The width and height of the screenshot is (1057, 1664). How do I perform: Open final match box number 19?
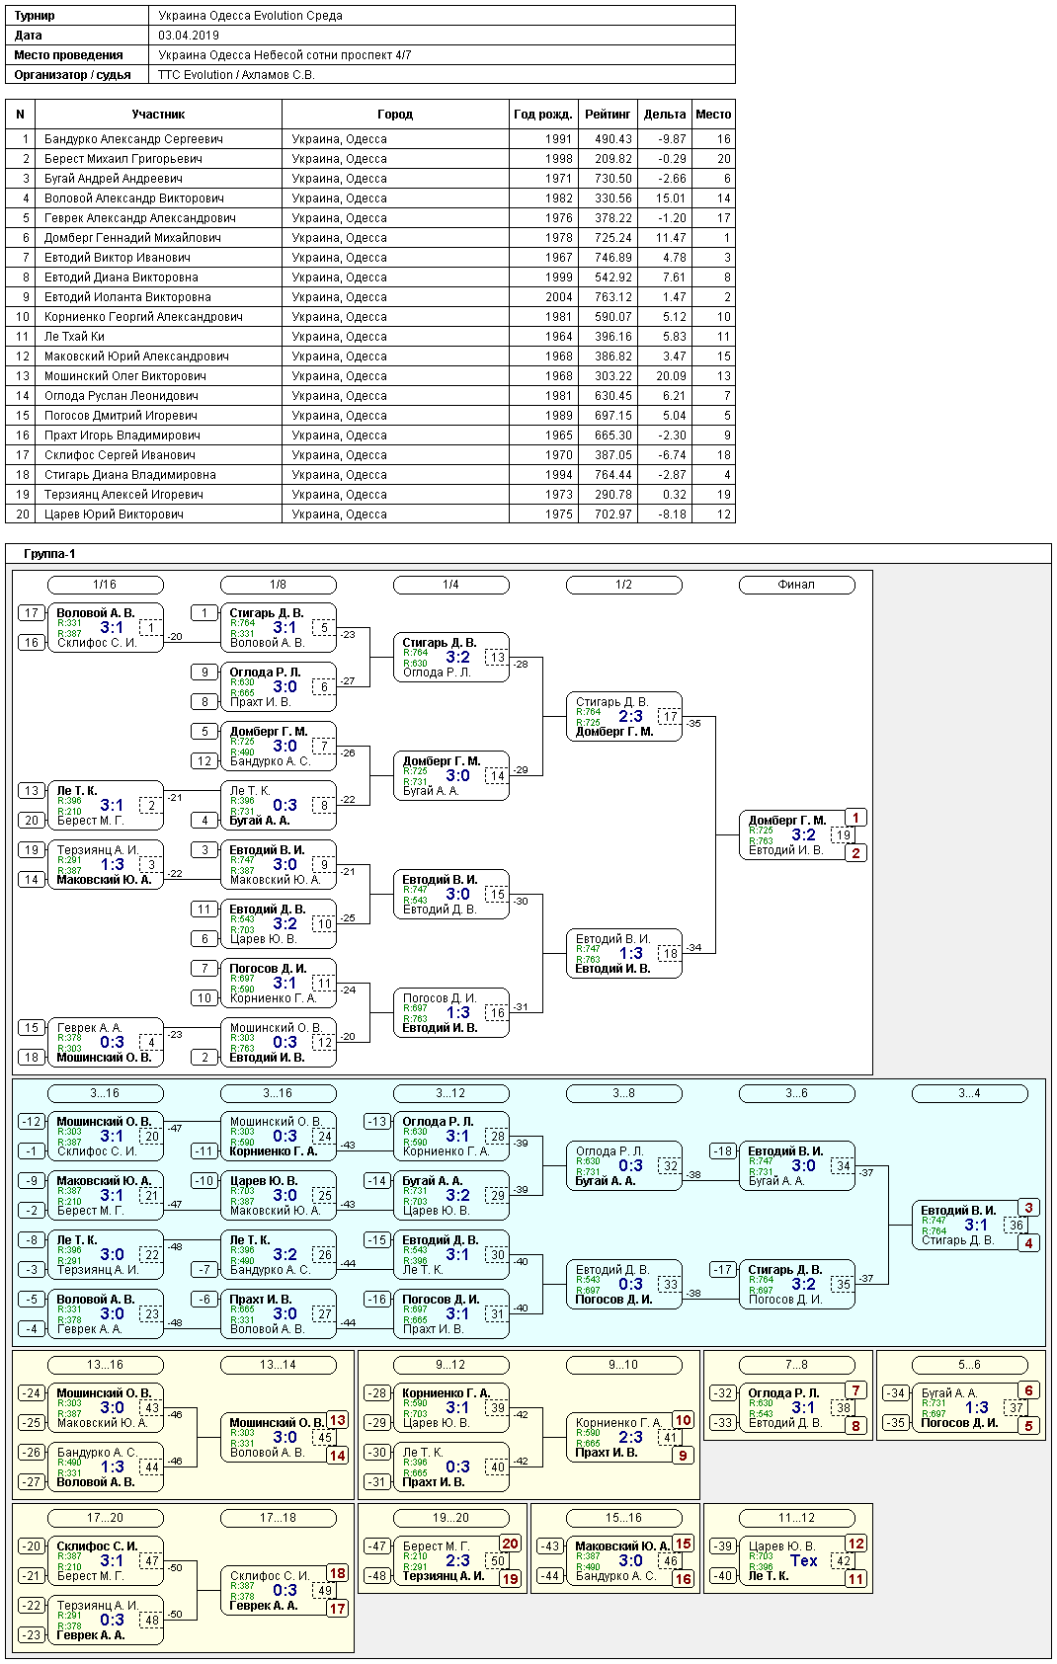(x=843, y=835)
